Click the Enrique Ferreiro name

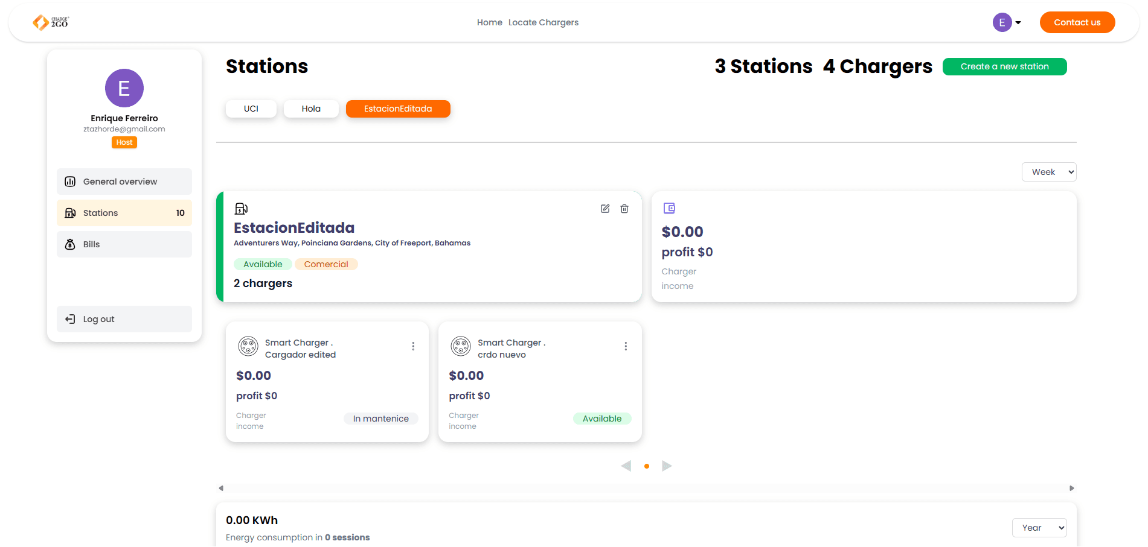(124, 118)
